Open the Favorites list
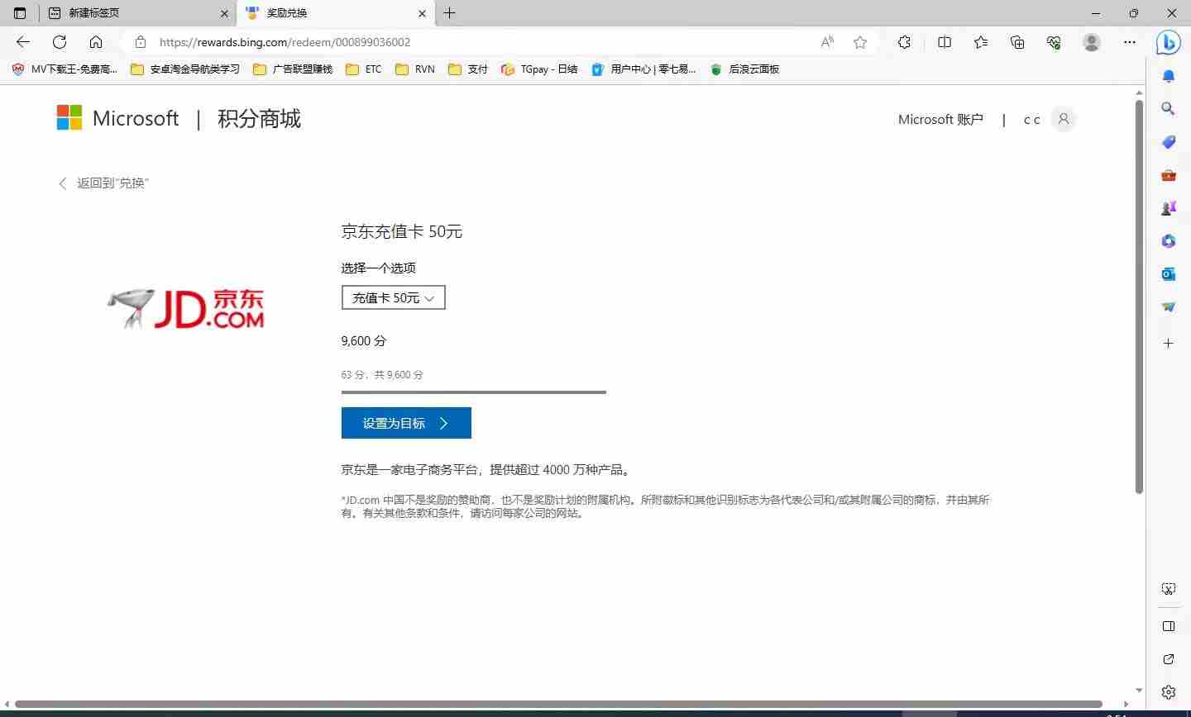The width and height of the screenshot is (1191, 717). (981, 42)
